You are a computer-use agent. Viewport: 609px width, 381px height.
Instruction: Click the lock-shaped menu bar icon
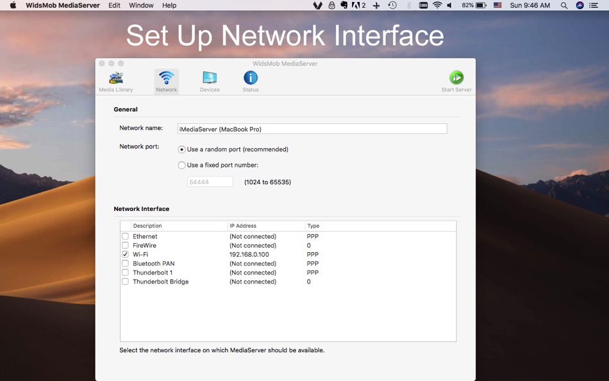point(331,5)
